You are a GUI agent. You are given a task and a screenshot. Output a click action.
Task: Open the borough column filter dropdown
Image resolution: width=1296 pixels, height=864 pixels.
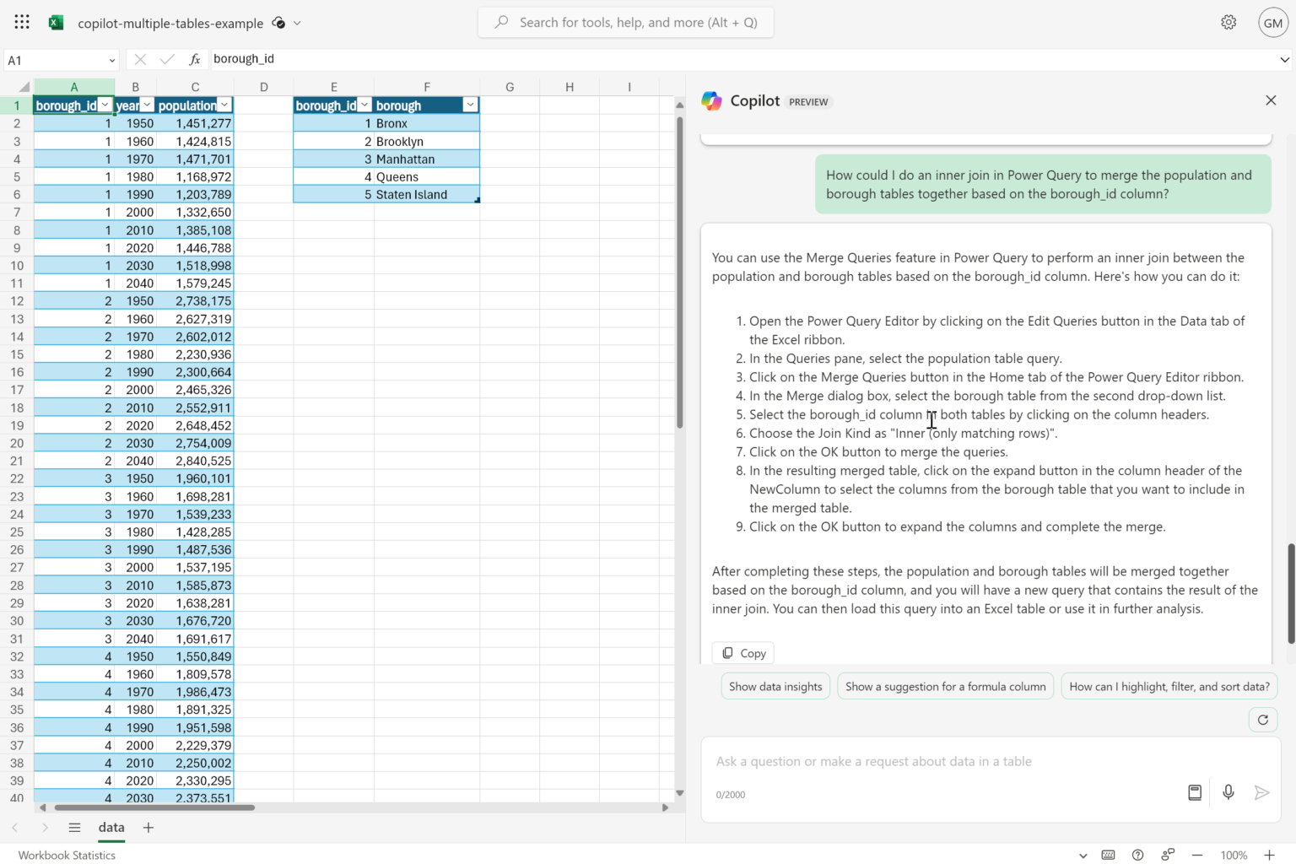pos(470,105)
